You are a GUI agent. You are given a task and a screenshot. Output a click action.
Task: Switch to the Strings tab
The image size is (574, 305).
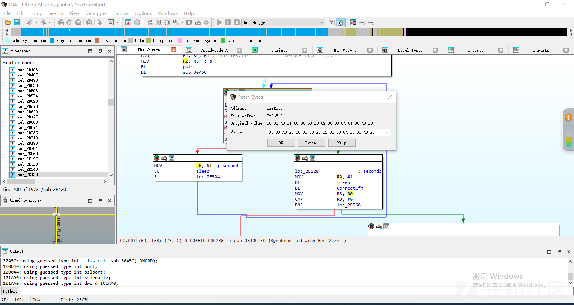pyautogui.click(x=279, y=50)
